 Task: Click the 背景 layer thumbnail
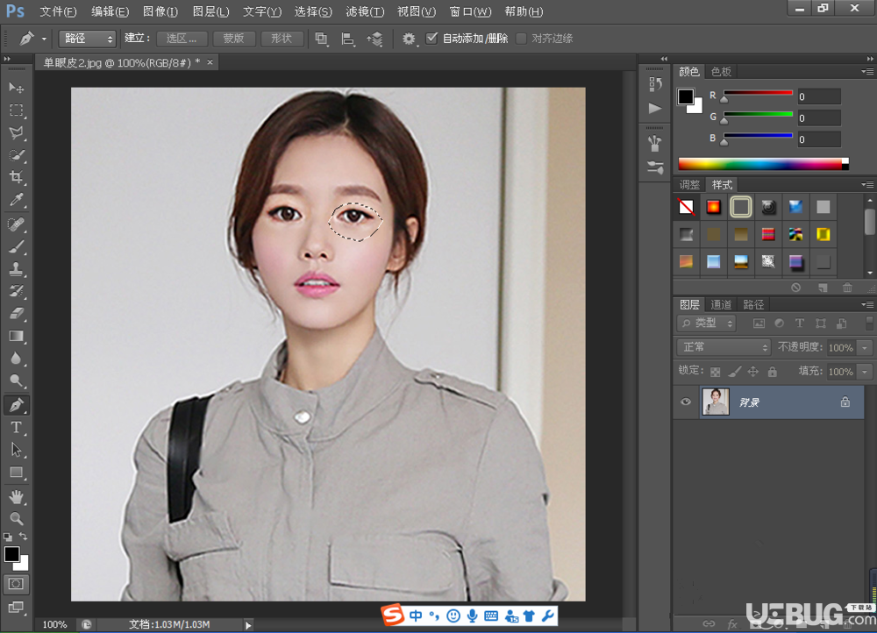pyautogui.click(x=716, y=402)
